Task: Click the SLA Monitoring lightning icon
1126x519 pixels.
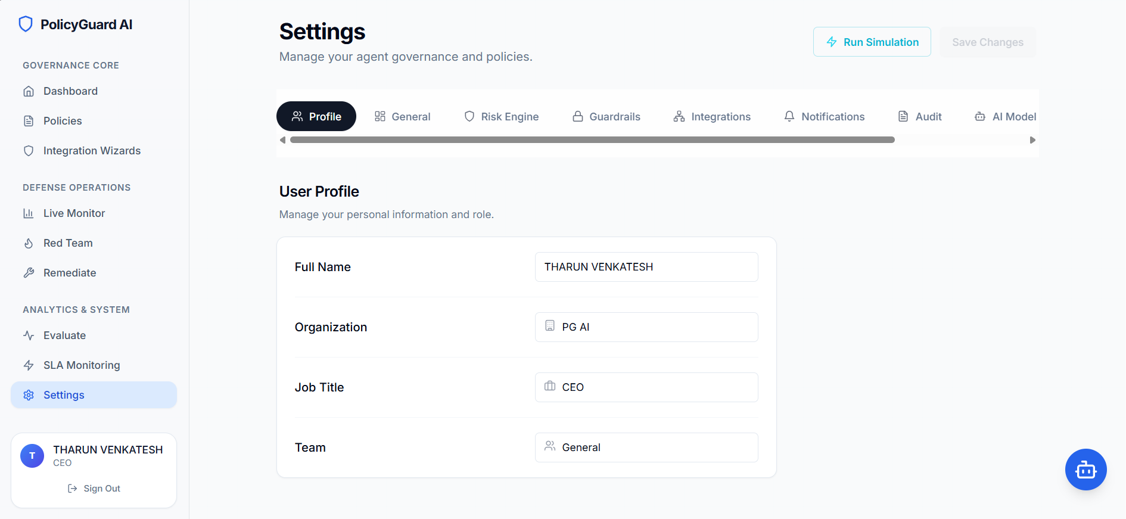Action: coord(29,365)
